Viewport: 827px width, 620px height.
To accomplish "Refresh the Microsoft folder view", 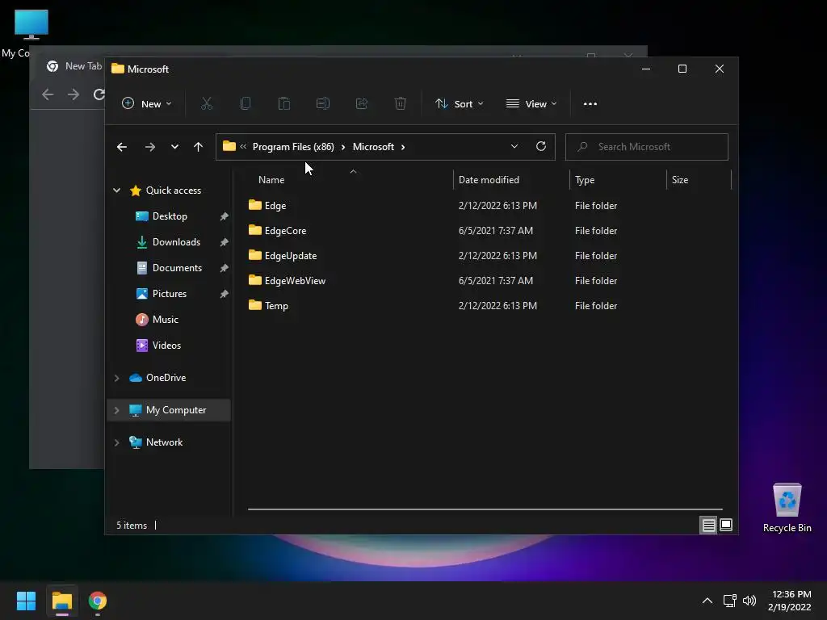I will pyautogui.click(x=541, y=147).
